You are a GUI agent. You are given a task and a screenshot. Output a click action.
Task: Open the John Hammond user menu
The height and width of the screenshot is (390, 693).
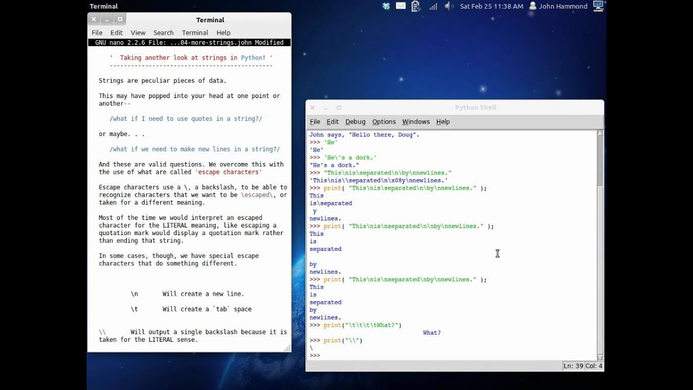pos(558,6)
